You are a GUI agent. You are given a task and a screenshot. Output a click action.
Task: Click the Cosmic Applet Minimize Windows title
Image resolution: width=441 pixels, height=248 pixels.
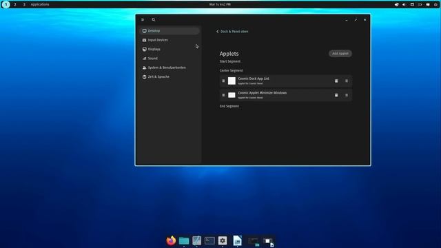pyautogui.click(x=262, y=93)
